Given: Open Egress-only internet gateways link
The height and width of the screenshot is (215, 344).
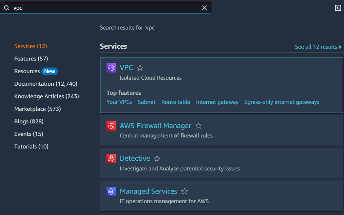Looking at the screenshot, I should [x=282, y=102].
